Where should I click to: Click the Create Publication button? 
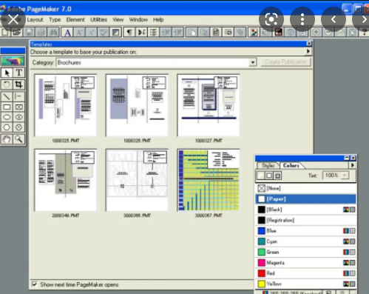(x=286, y=62)
